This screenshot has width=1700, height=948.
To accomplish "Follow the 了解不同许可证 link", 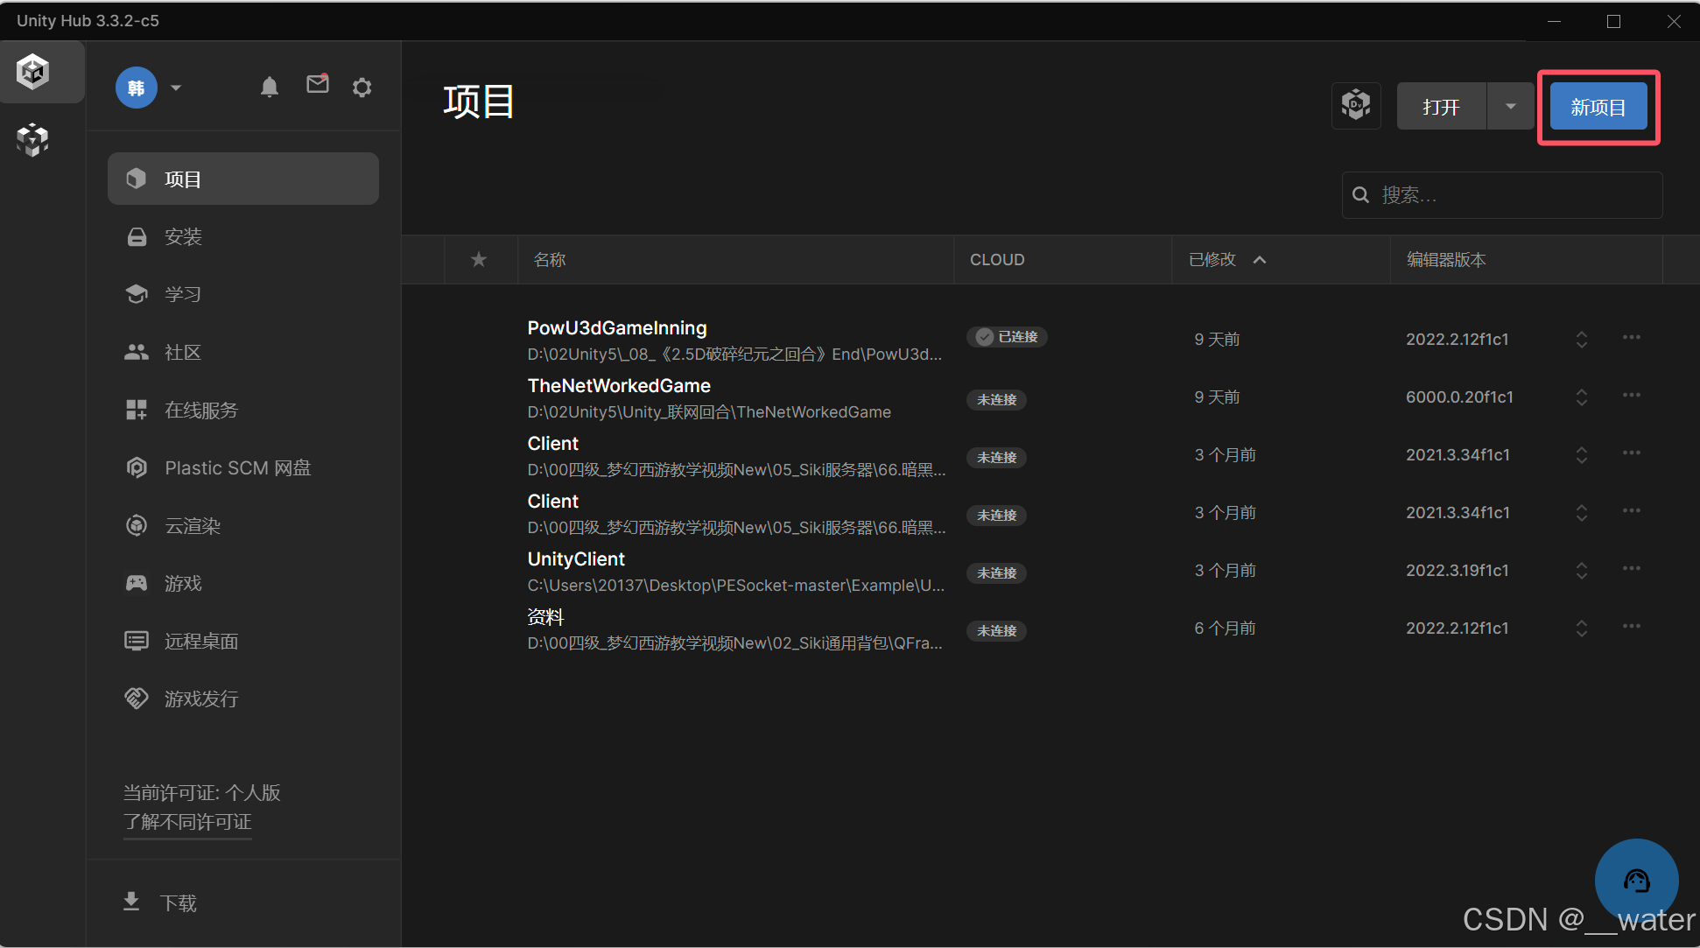I will (187, 821).
